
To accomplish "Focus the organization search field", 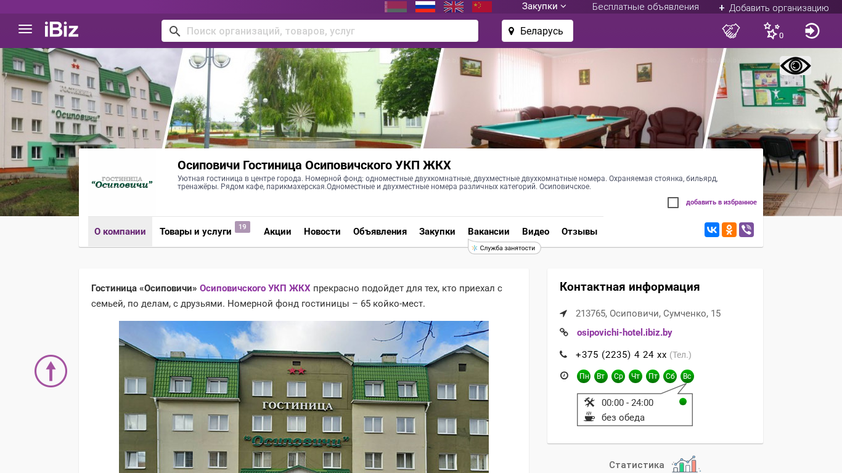I will (320, 31).
